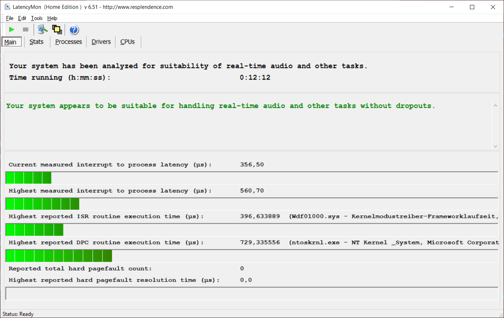504x318 pixels.
Task: Minimize the LatencyMon window
Action: click(x=452, y=7)
